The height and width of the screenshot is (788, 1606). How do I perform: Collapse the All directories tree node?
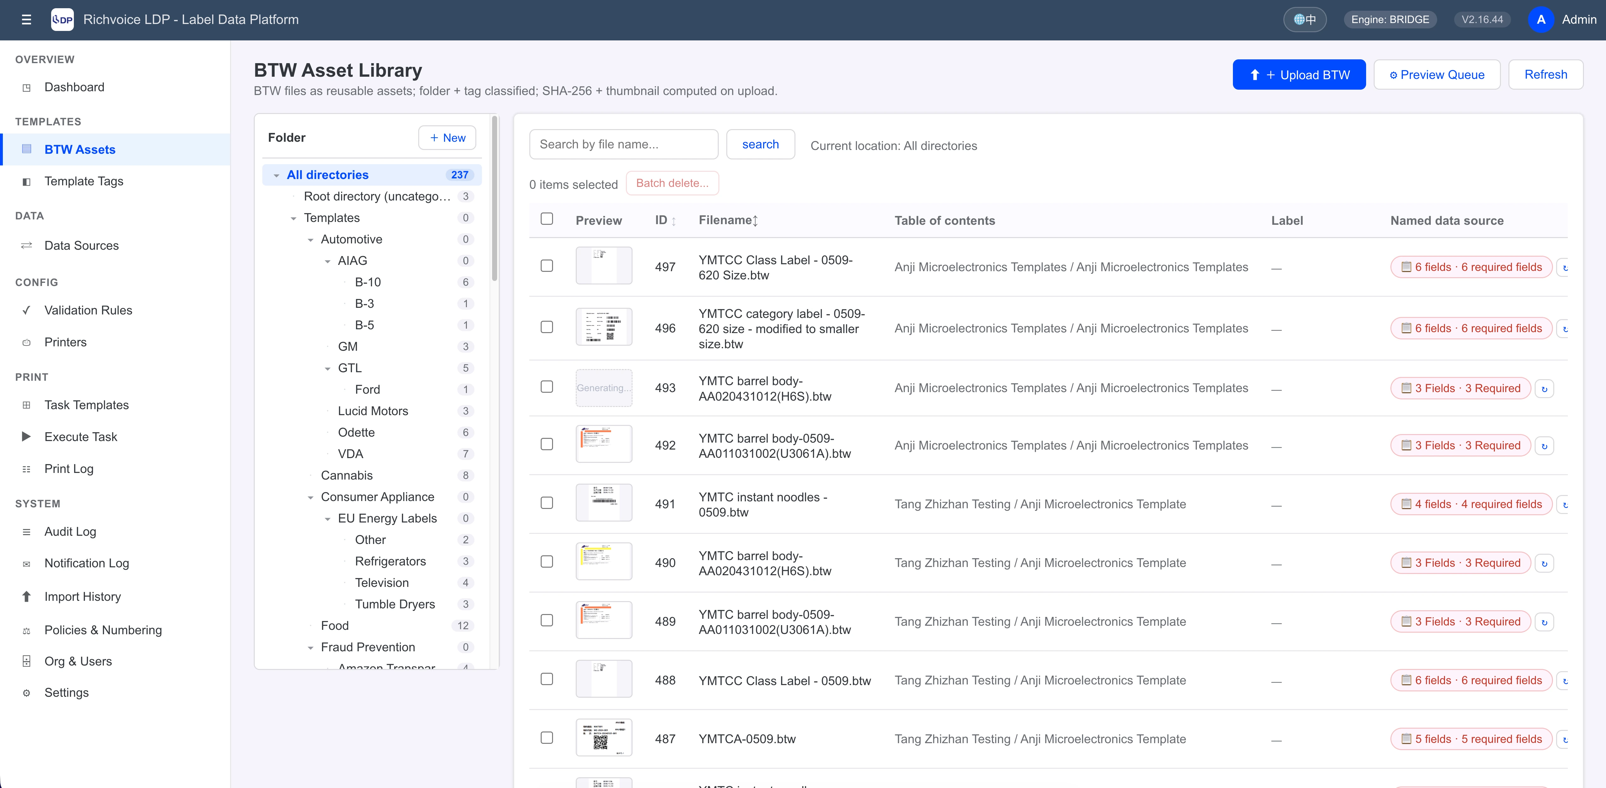(x=276, y=175)
